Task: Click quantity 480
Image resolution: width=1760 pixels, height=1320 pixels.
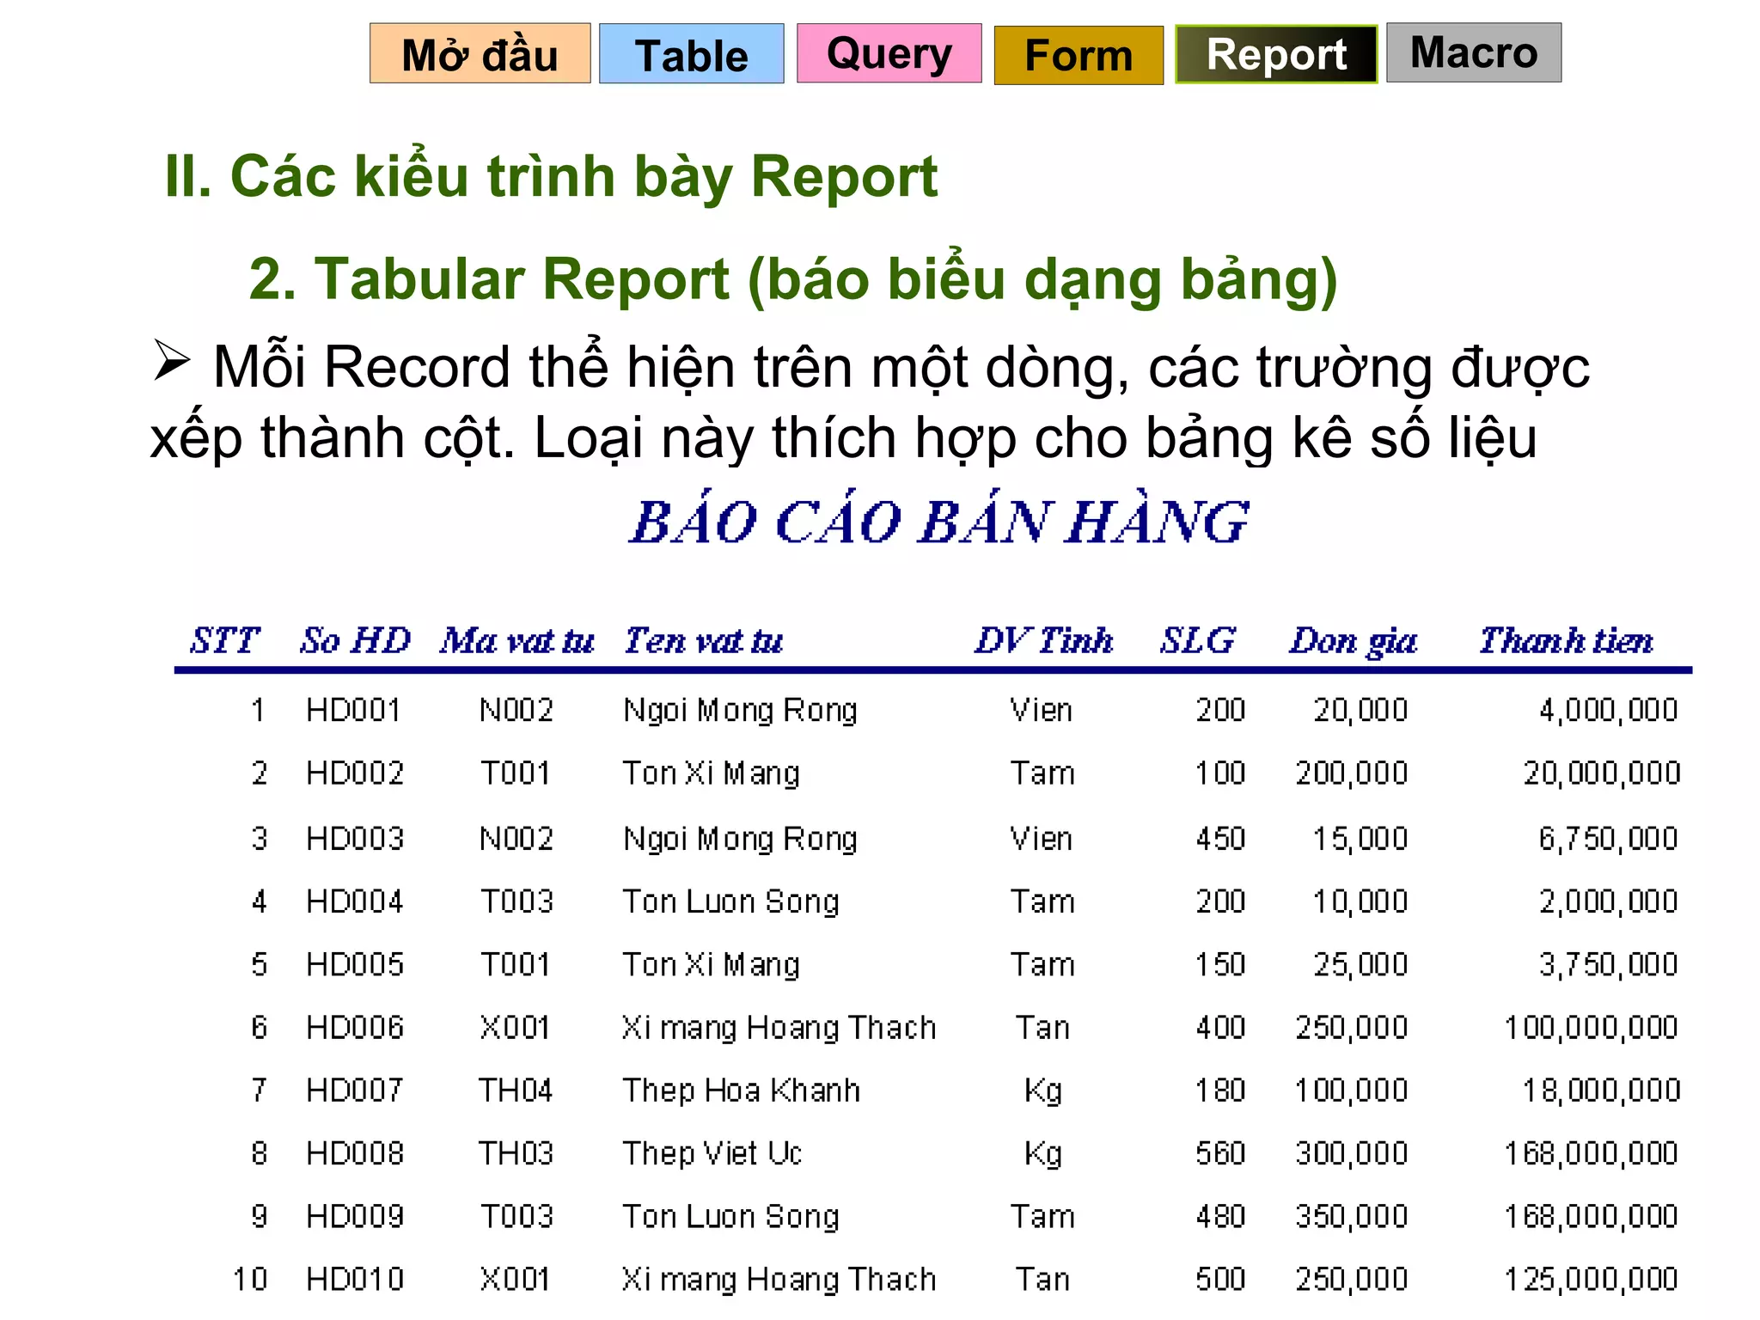Action: pyautogui.click(x=1220, y=1216)
